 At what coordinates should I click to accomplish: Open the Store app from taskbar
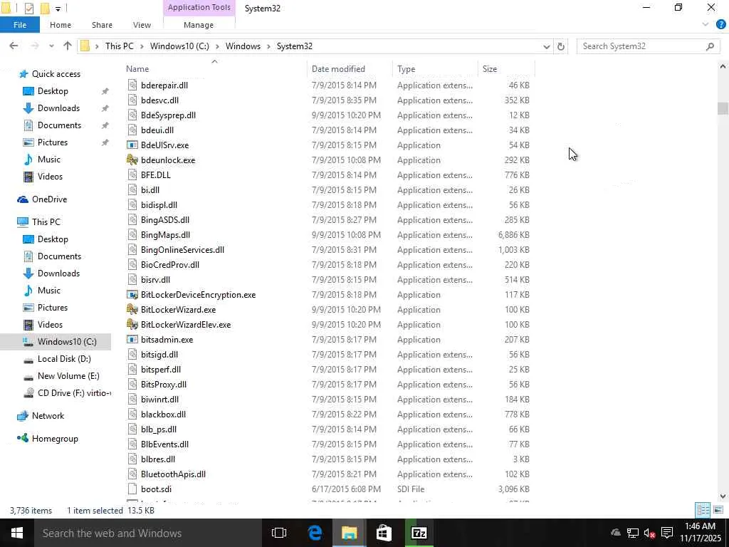[x=384, y=533]
